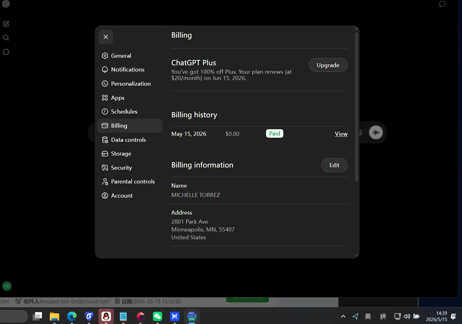Go to Storage settings
The width and height of the screenshot is (462, 324).
click(130, 154)
